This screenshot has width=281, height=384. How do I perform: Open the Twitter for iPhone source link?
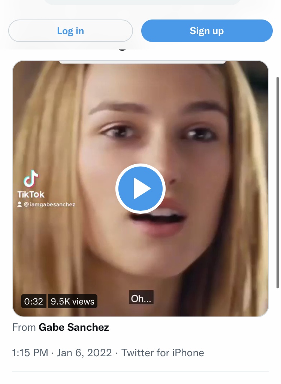(x=163, y=353)
